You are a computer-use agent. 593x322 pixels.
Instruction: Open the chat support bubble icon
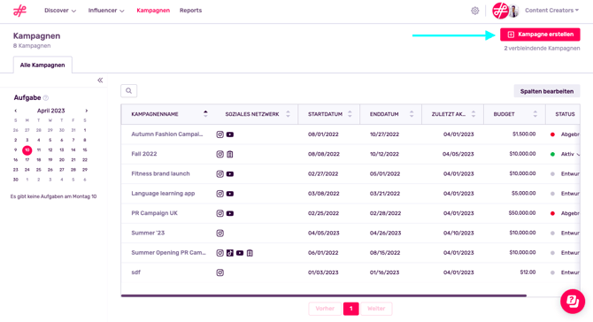pos(573,302)
